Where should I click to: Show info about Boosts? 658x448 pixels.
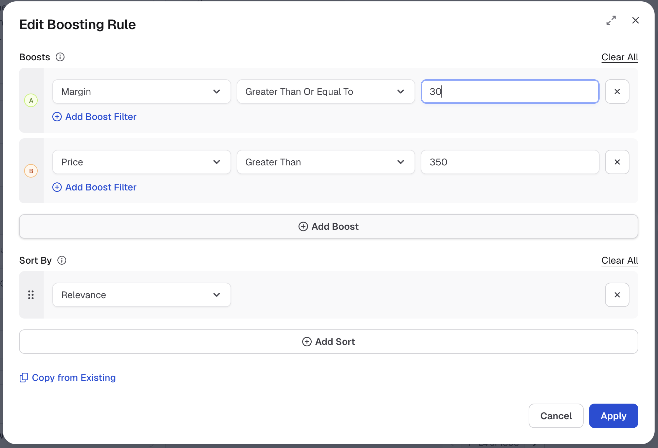[x=60, y=57]
